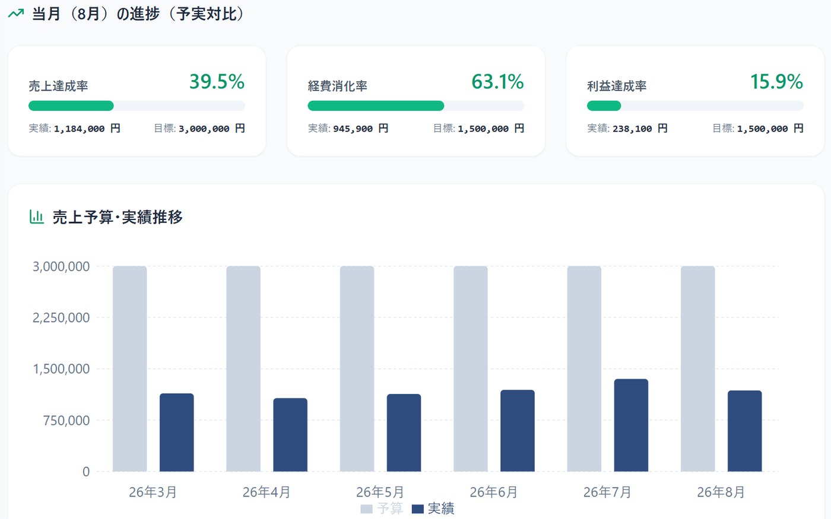The image size is (831, 519).
Task: Click the dark 実績 bar for 26年6月
Action: 518,431
